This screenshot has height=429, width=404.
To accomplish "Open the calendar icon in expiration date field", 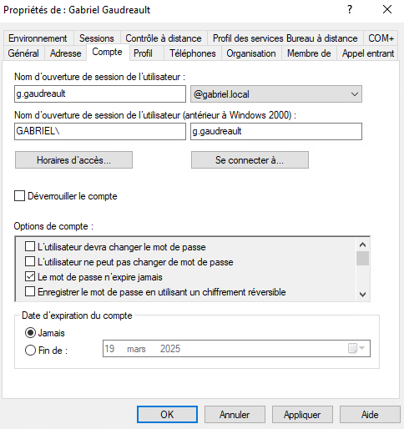I will click(352, 348).
